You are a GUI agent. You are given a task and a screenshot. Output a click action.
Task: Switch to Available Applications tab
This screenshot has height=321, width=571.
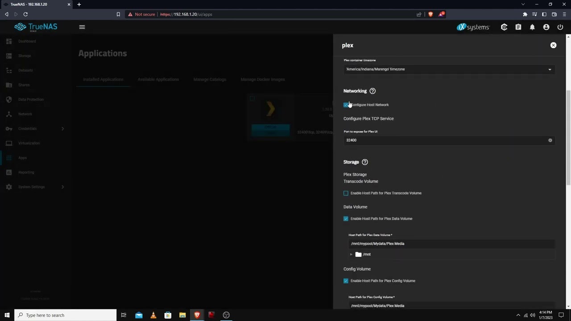[158, 79]
